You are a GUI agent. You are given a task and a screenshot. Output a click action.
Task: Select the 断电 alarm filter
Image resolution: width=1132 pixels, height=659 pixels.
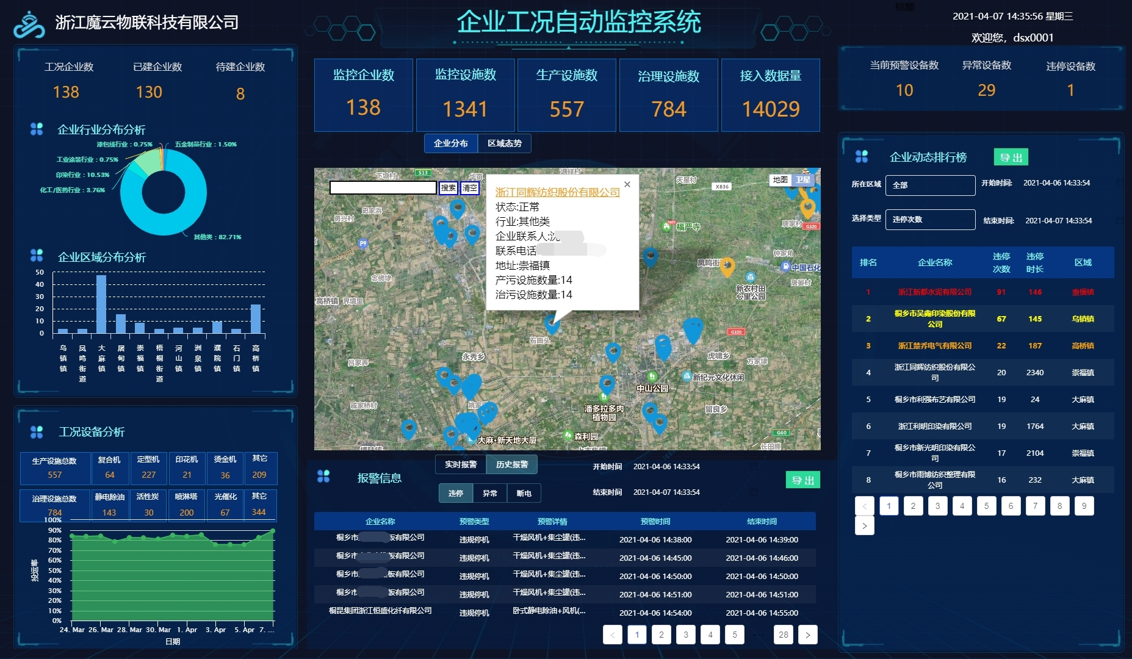524,493
